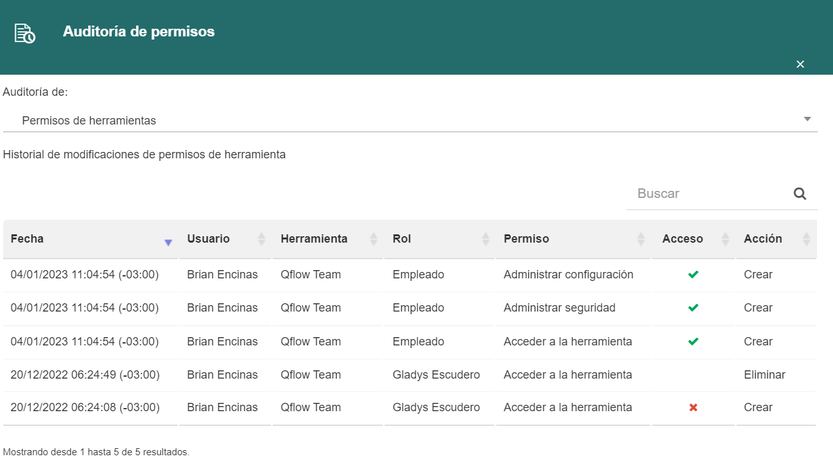Screen dimensions: 833x468
Task: Sort table by Usuario column
Action: click(x=225, y=239)
